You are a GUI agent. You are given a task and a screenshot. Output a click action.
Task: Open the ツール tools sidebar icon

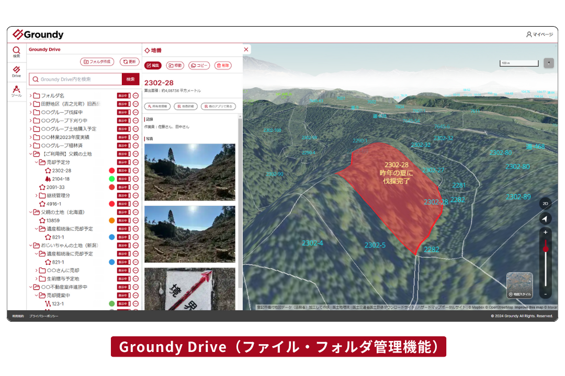click(x=16, y=91)
